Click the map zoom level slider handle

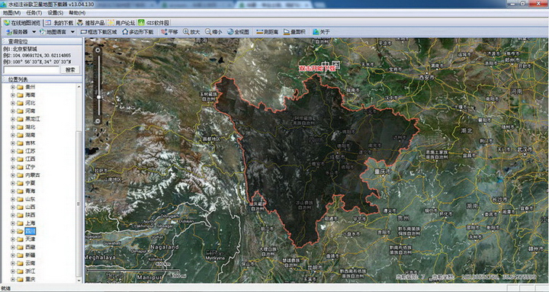[x=98, y=97]
